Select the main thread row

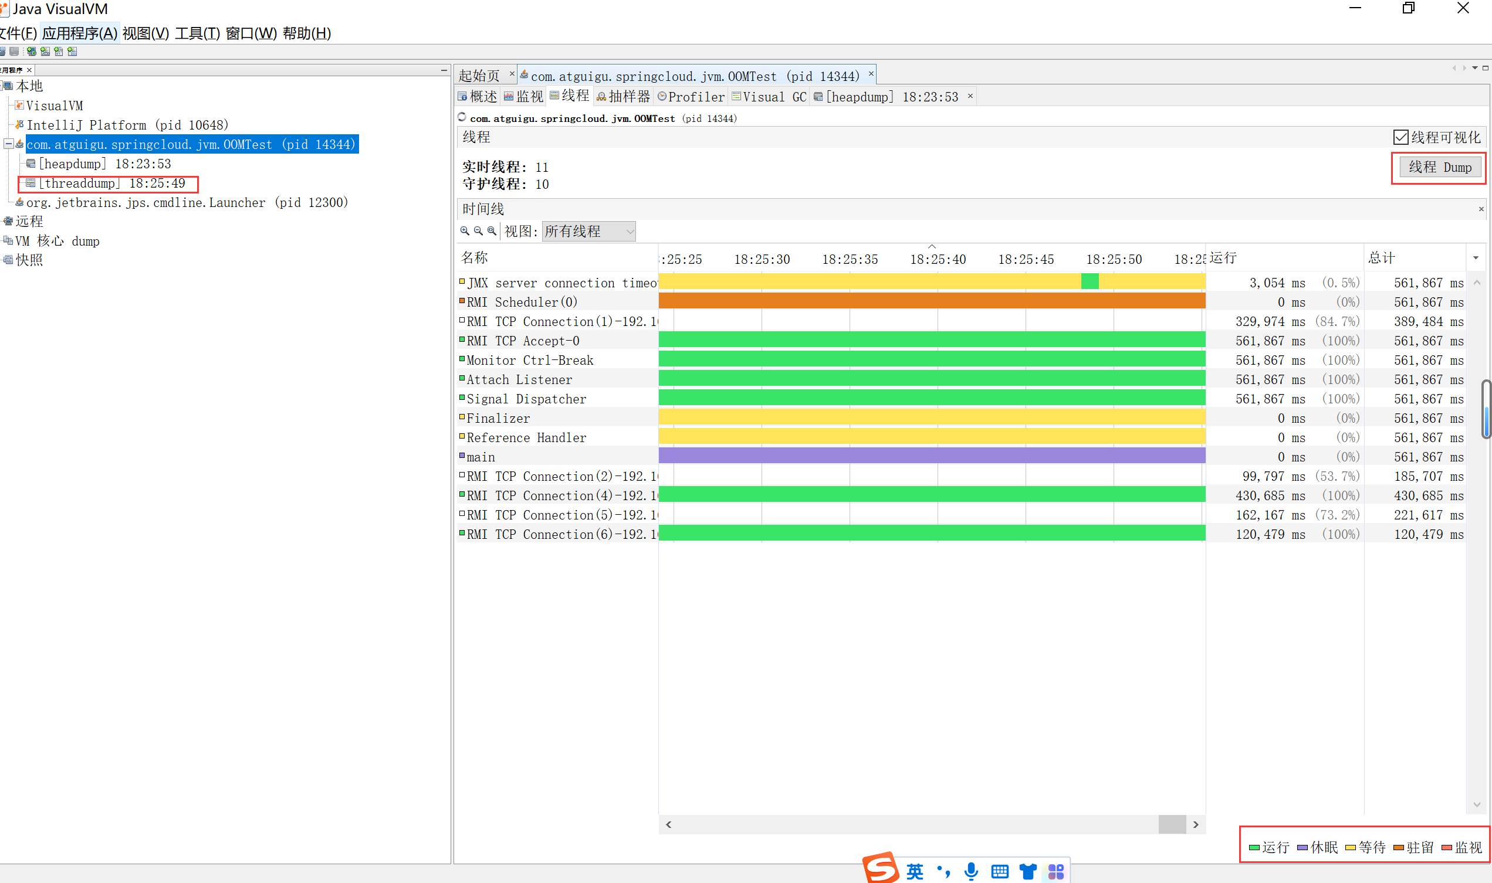coord(960,456)
